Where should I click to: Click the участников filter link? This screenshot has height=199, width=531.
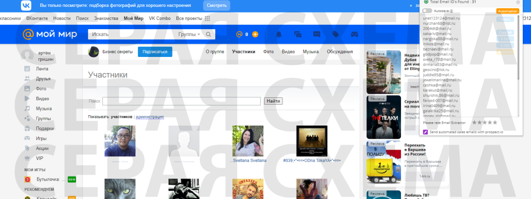122,117
